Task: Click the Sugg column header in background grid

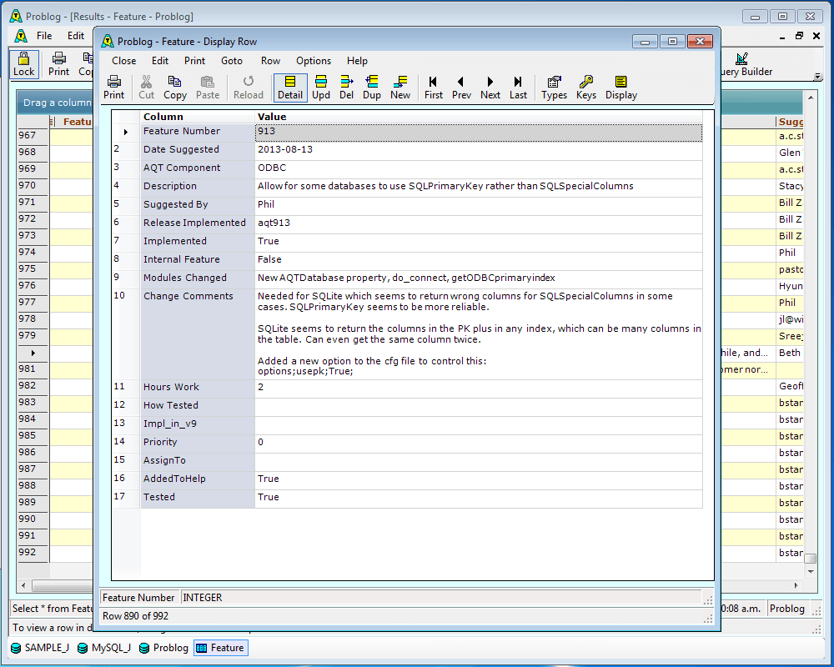Action: pos(791,122)
